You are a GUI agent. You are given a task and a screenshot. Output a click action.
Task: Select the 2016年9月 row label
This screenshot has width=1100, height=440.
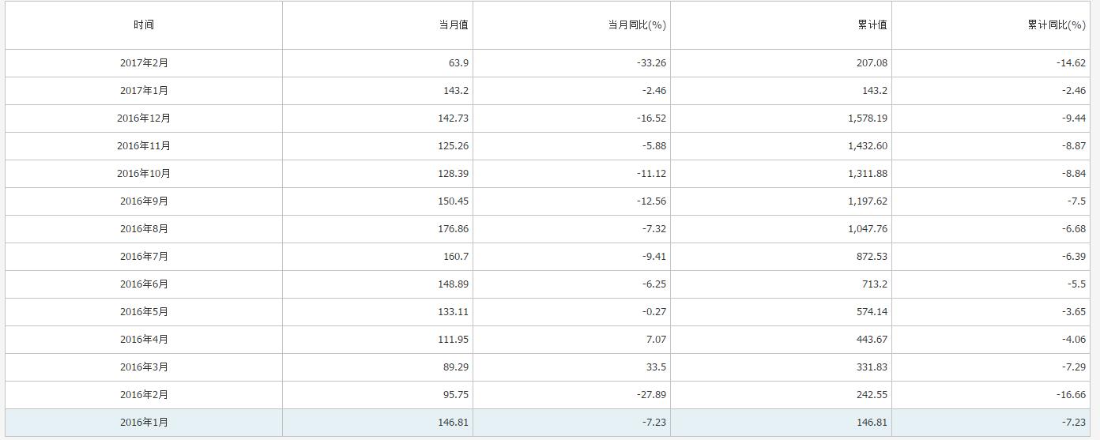click(x=144, y=201)
